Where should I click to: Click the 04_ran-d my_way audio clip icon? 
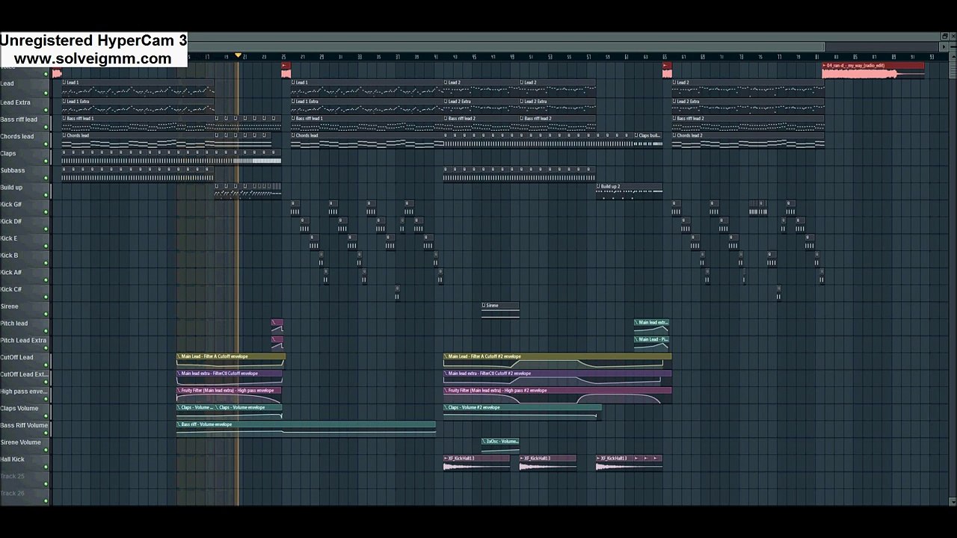coord(825,66)
